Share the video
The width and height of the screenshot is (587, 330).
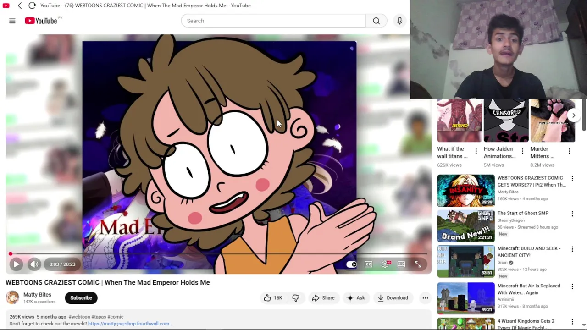(323, 298)
